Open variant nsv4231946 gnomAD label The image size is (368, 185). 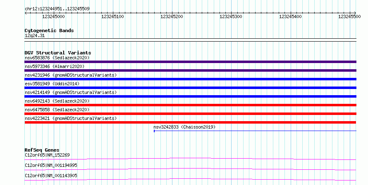(x=71, y=75)
